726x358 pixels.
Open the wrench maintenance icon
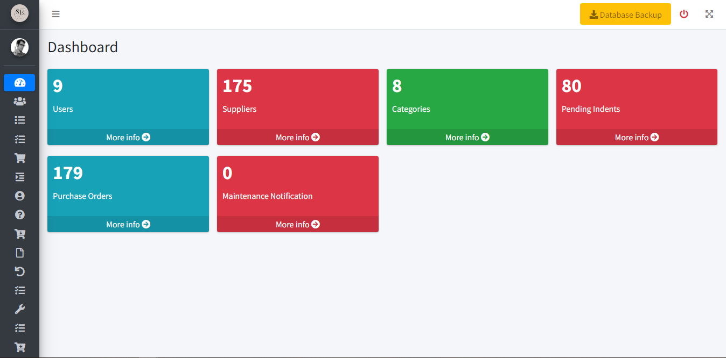(20, 309)
